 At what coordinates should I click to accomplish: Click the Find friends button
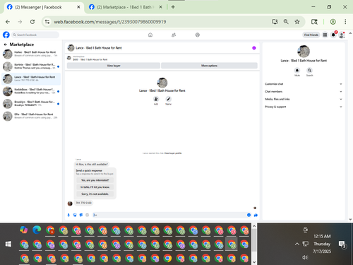[311, 35]
